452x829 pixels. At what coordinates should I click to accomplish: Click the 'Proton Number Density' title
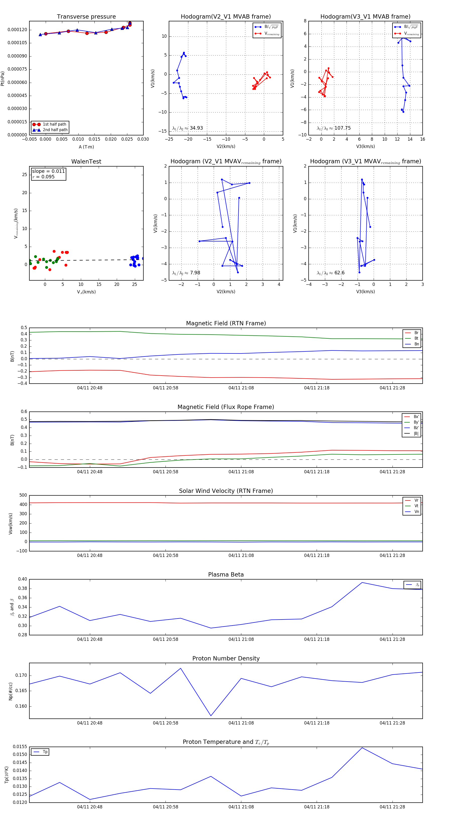pos(226,658)
